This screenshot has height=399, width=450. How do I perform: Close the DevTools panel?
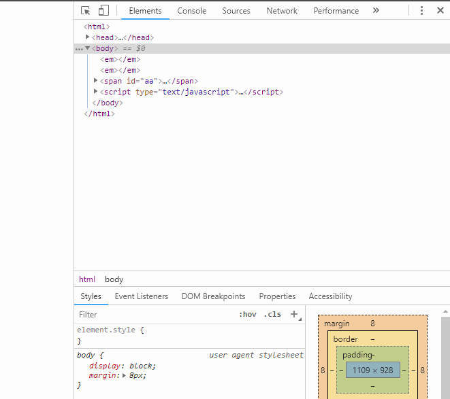(440, 11)
